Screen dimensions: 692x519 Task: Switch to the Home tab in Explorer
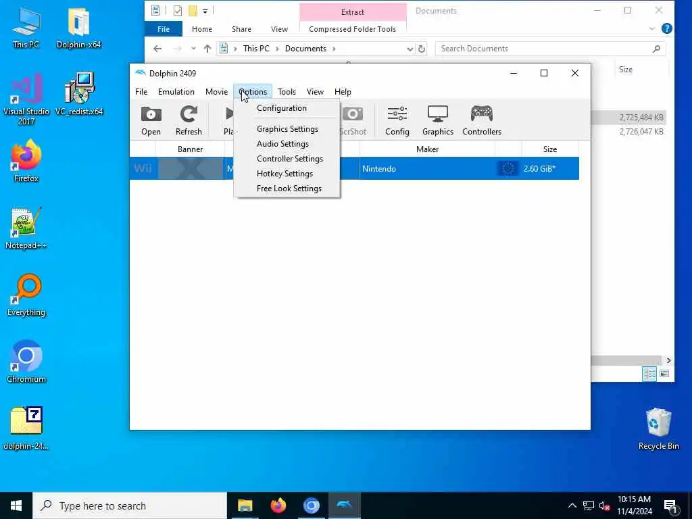click(201, 29)
